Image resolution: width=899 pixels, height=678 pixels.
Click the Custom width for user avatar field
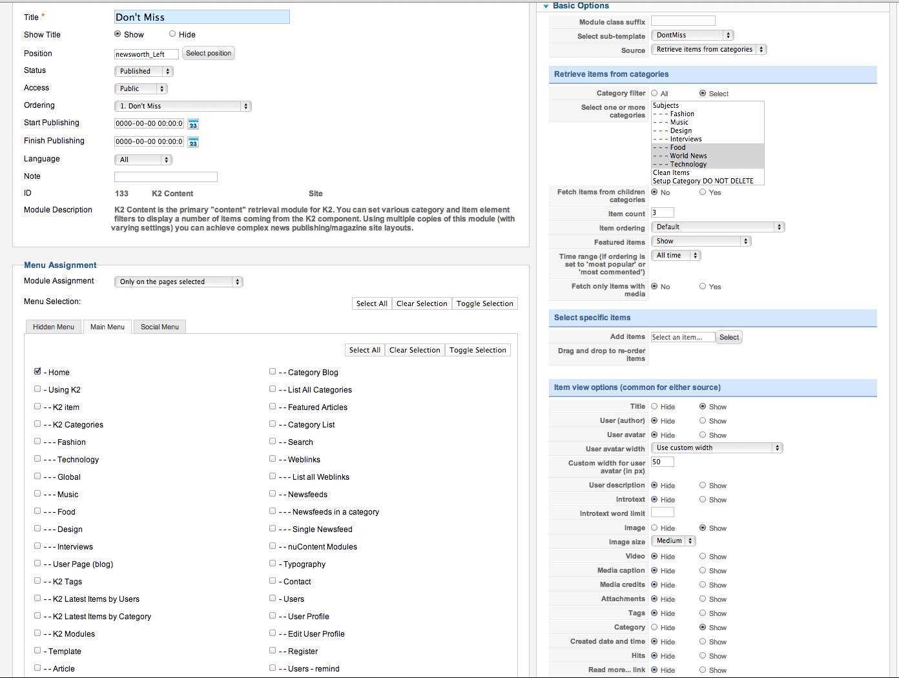663,462
